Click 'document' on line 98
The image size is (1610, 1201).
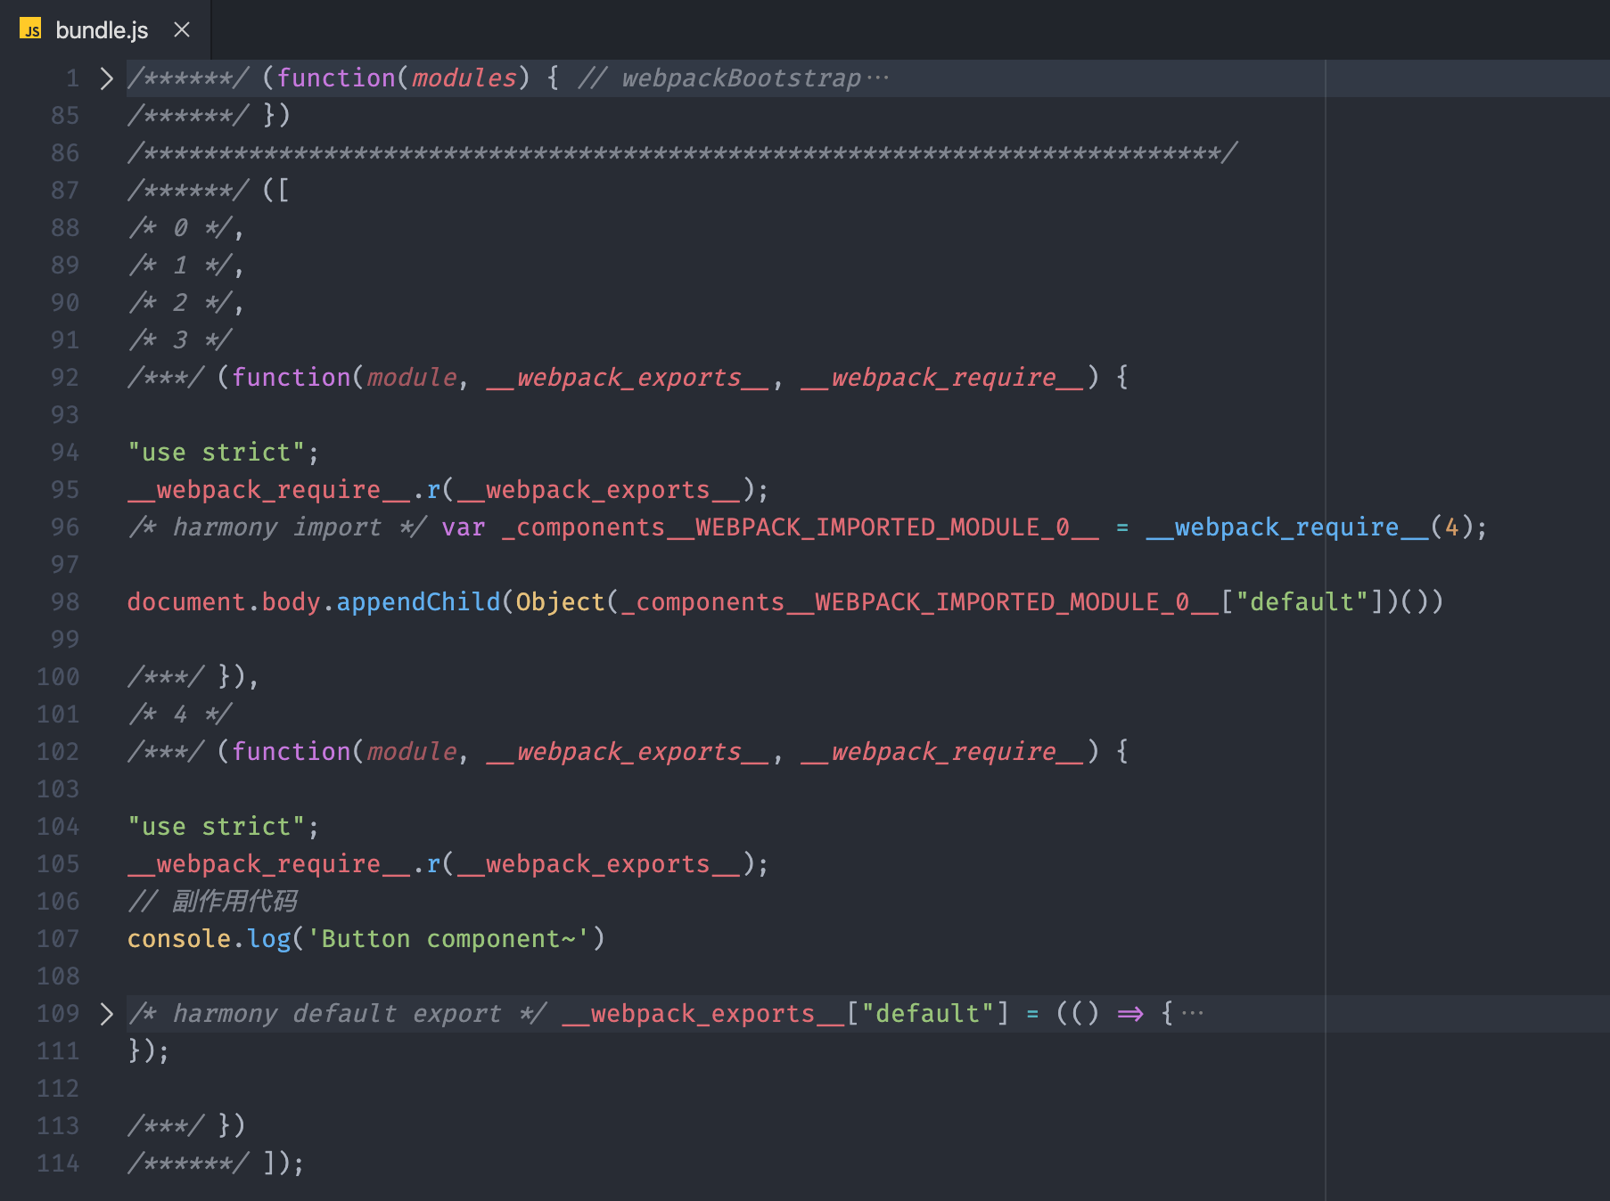click(x=186, y=602)
